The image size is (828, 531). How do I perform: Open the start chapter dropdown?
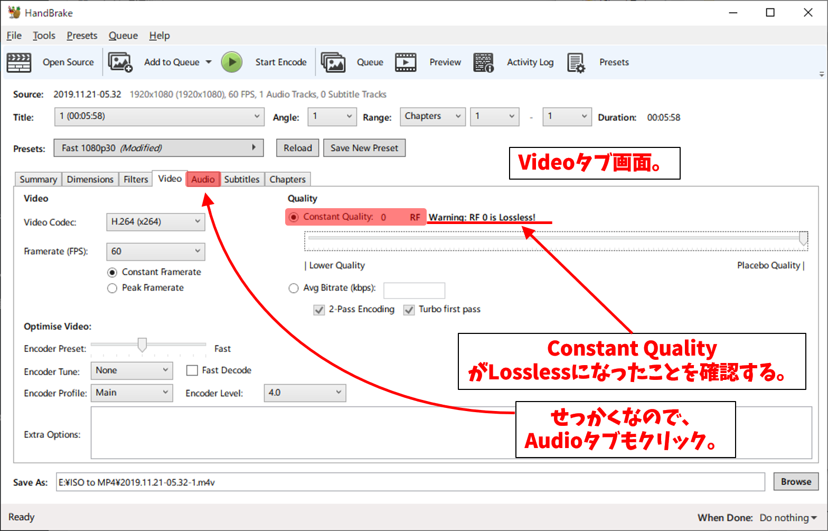click(494, 117)
